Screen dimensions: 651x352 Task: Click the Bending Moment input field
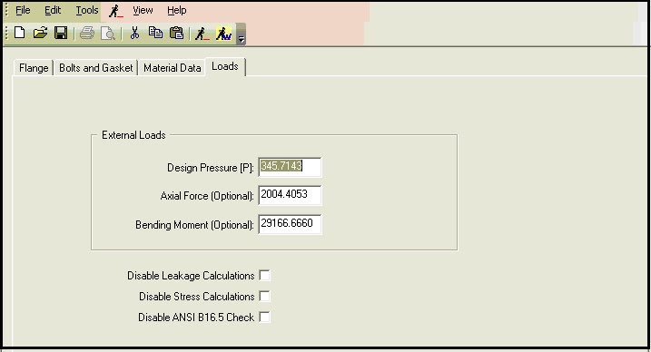[x=290, y=224]
